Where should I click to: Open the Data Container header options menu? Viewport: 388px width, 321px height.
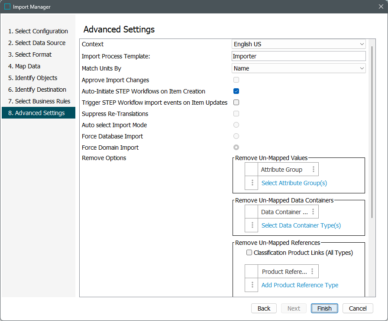coord(313,212)
